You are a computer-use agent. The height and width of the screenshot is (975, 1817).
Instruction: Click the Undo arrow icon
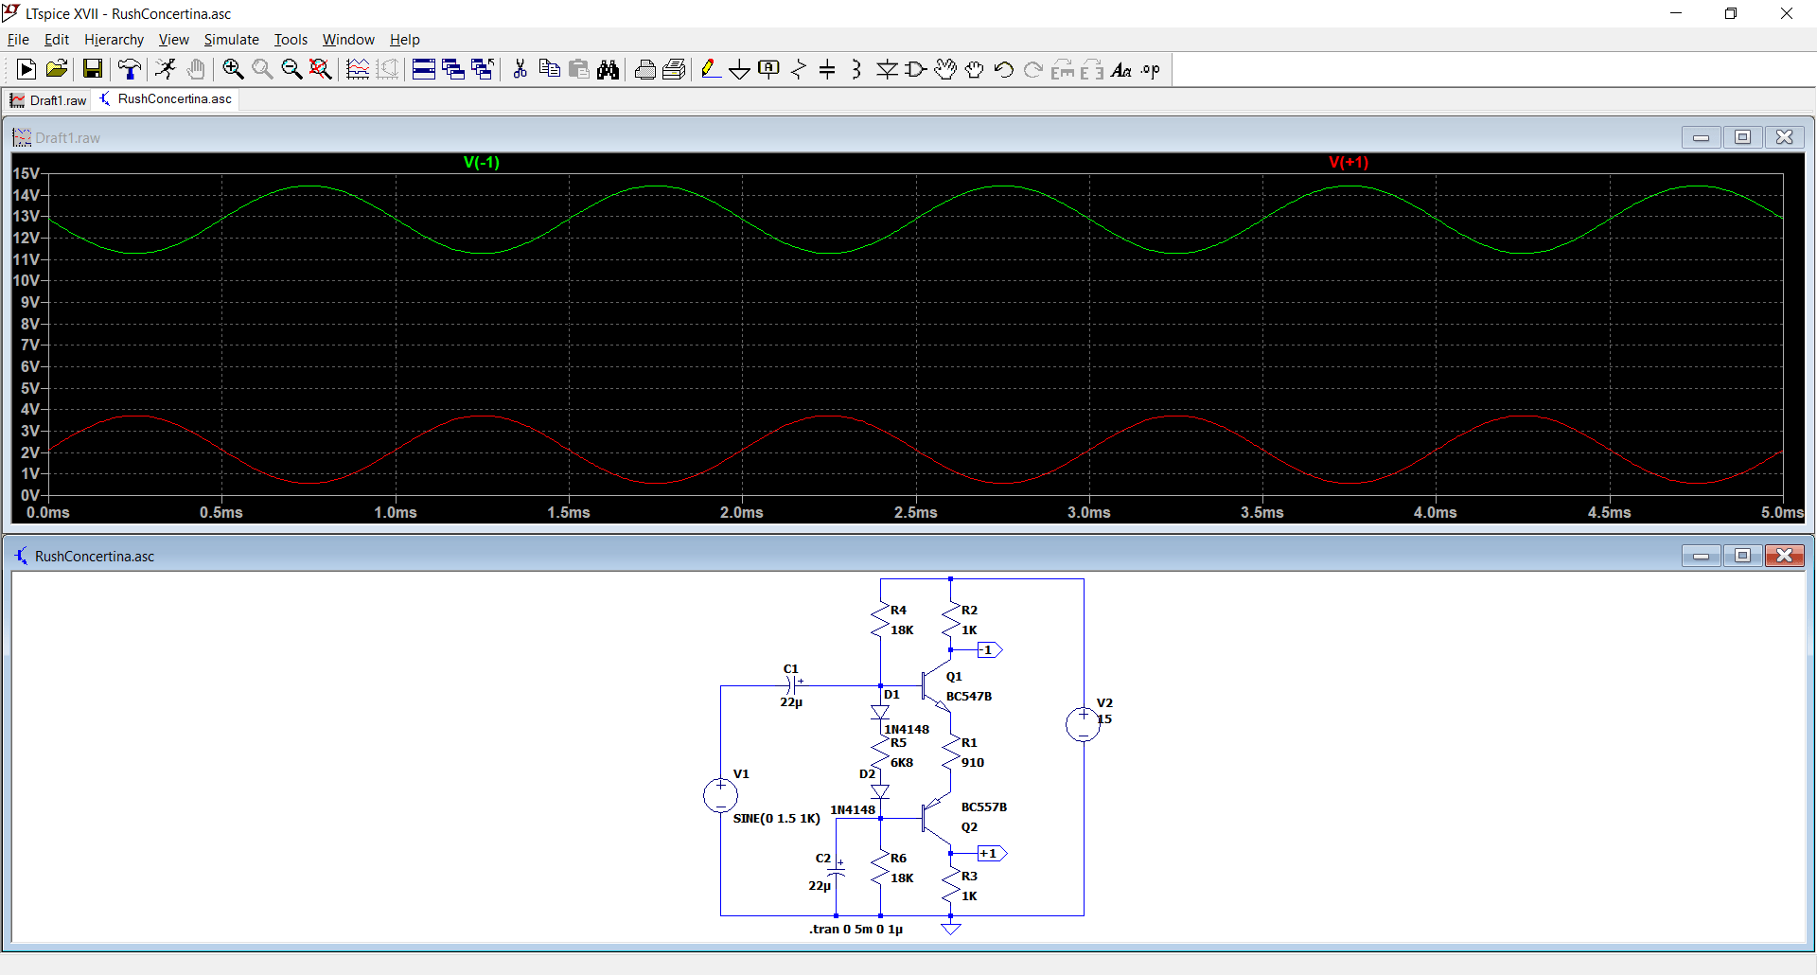[x=1004, y=69]
